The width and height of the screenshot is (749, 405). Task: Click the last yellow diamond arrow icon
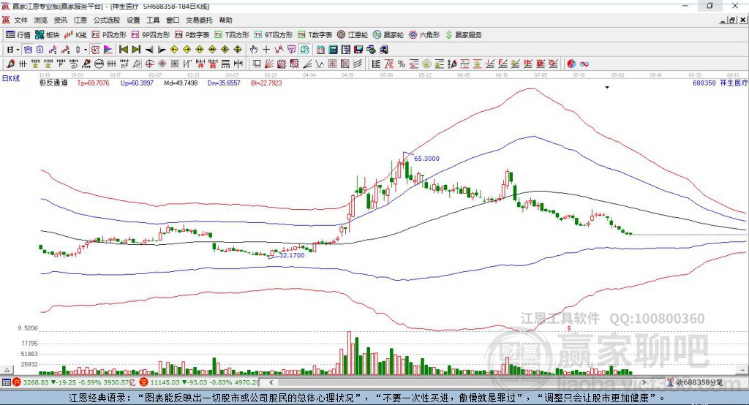pos(238,50)
